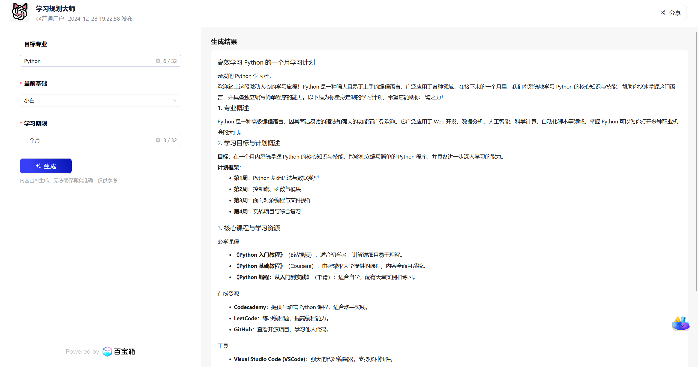This screenshot has height=367, width=698.
Task: Click the sparkle icon on 生成 button
Action: 38,166
